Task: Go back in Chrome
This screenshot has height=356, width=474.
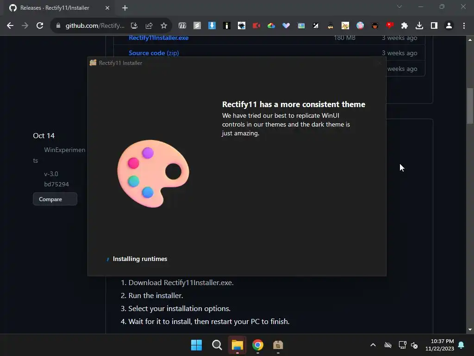Action: [10, 26]
